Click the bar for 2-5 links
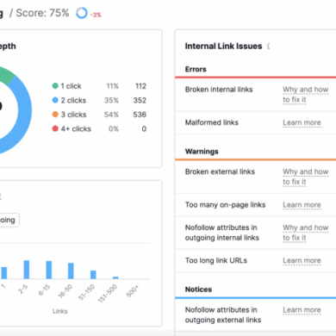This screenshot has width=336, height=336. (27, 270)
